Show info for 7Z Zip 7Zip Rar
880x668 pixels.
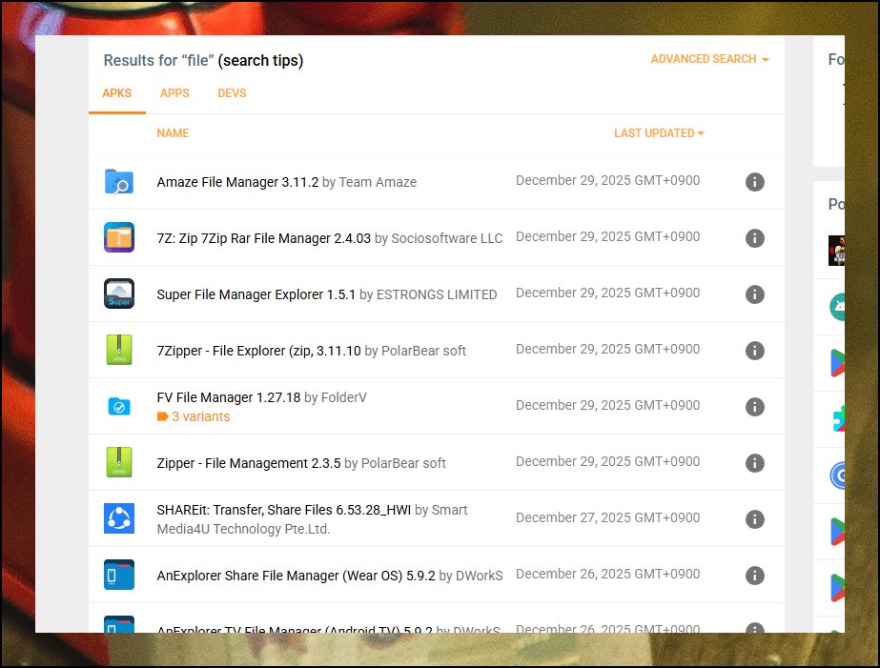pyautogui.click(x=755, y=238)
